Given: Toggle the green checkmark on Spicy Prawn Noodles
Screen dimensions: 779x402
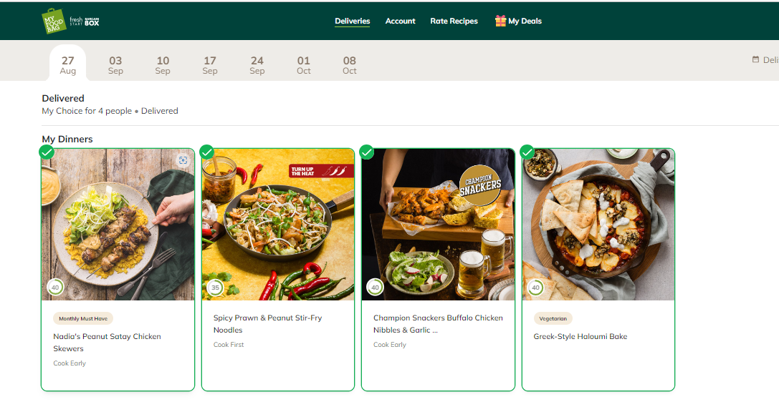Looking at the screenshot, I should coord(207,152).
